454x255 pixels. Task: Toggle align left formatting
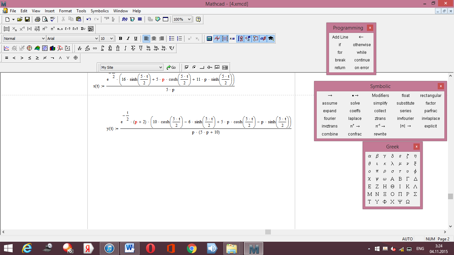point(146,39)
